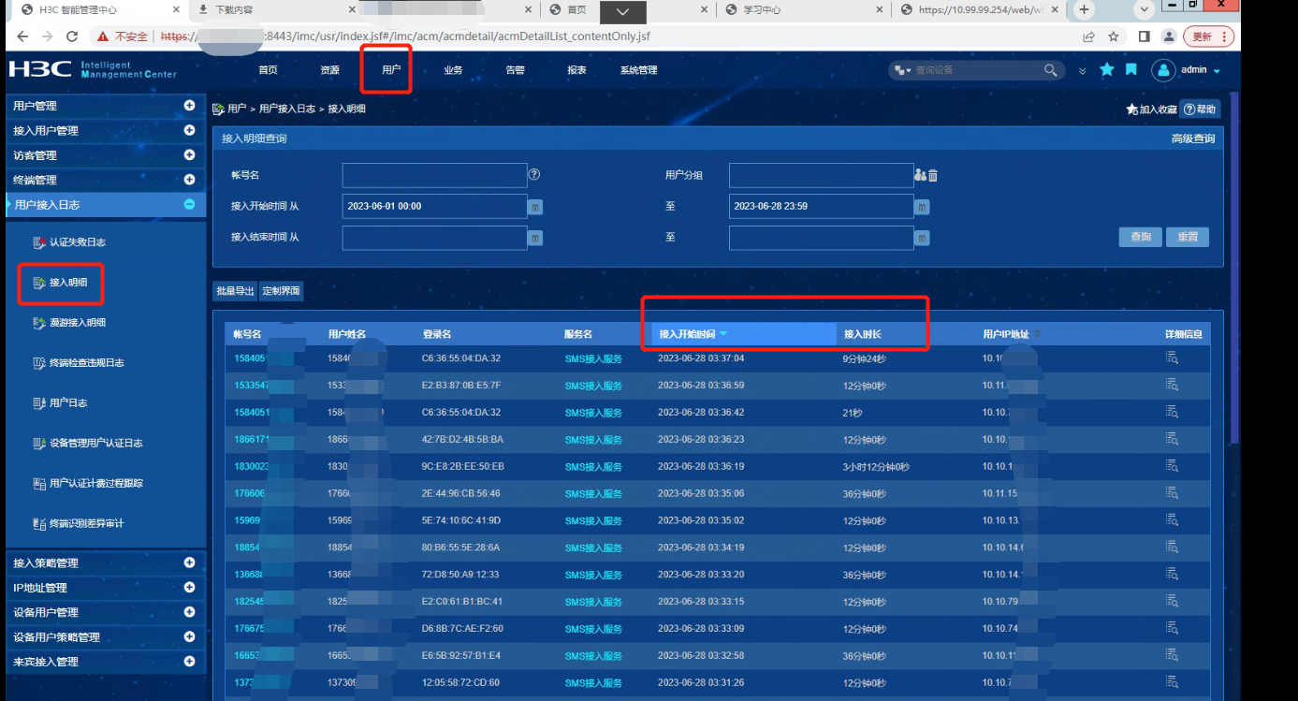The image size is (1298, 701).
Task: Click the star favorites icon in top header
Action: [x=1107, y=70]
